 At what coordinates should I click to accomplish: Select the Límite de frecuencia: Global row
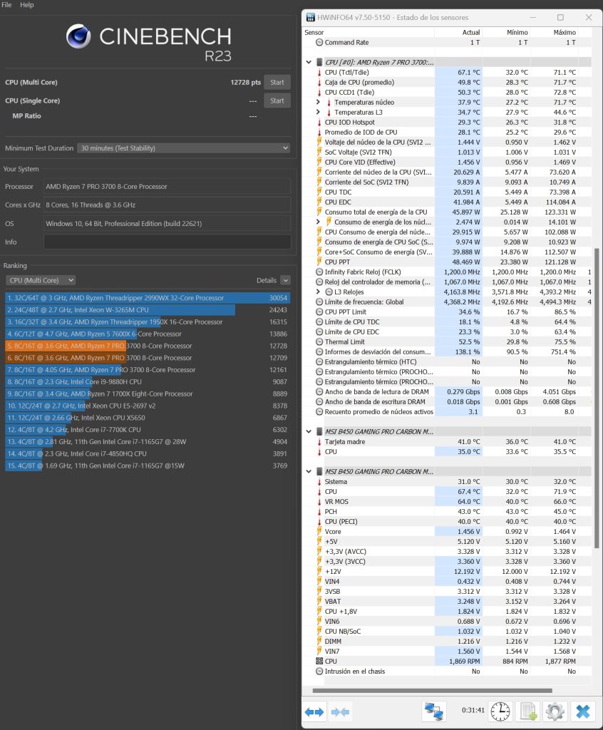point(447,302)
